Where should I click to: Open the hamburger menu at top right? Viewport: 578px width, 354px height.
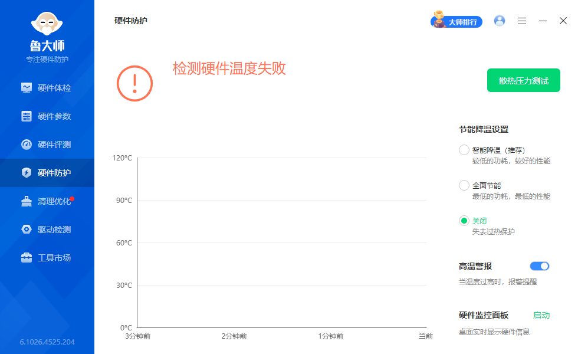coord(521,21)
